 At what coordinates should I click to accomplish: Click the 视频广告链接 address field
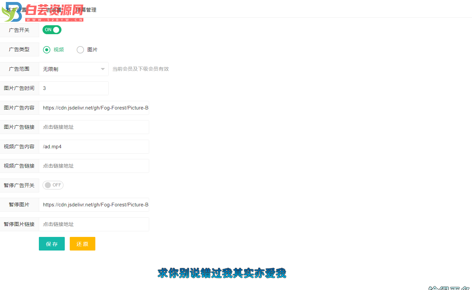click(x=94, y=166)
